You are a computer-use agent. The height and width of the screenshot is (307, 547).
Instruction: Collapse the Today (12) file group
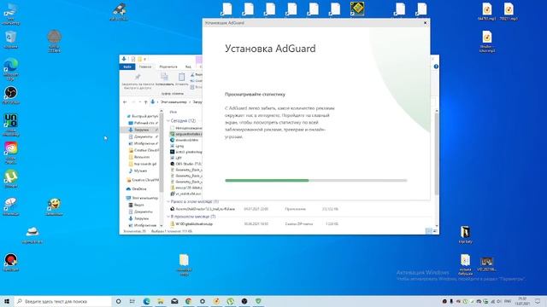(168, 121)
